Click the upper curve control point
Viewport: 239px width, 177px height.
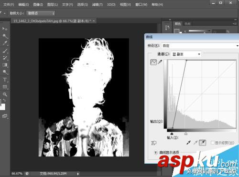[186, 60]
